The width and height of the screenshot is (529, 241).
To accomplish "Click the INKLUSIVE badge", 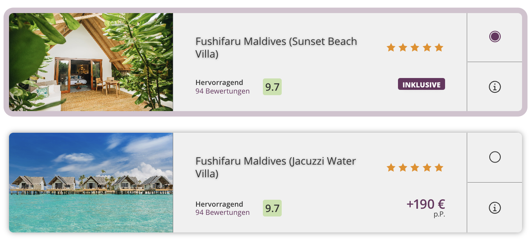I will (421, 85).
